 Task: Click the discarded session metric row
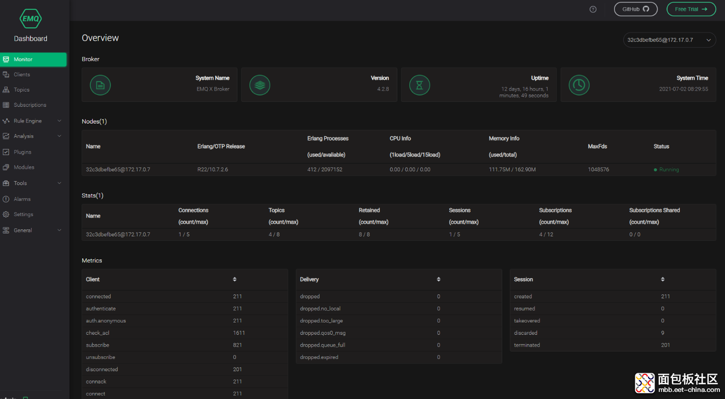(x=613, y=333)
